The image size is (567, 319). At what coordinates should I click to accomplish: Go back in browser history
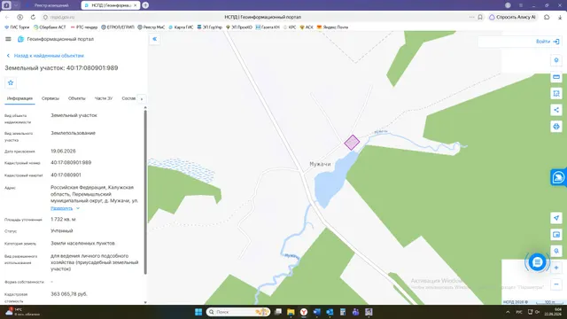point(7,17)
